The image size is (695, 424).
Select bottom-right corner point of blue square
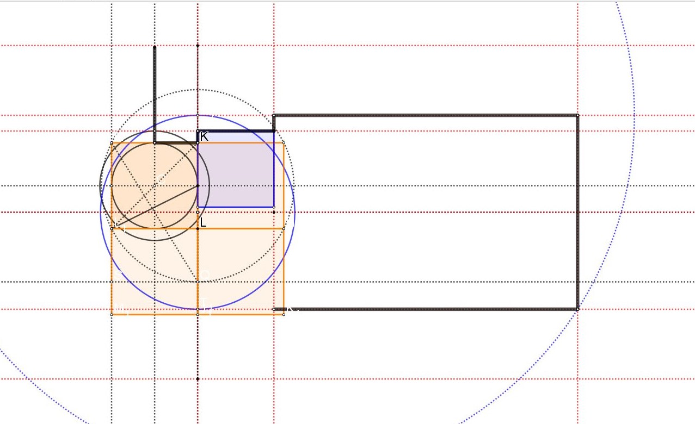coord(274,207)
